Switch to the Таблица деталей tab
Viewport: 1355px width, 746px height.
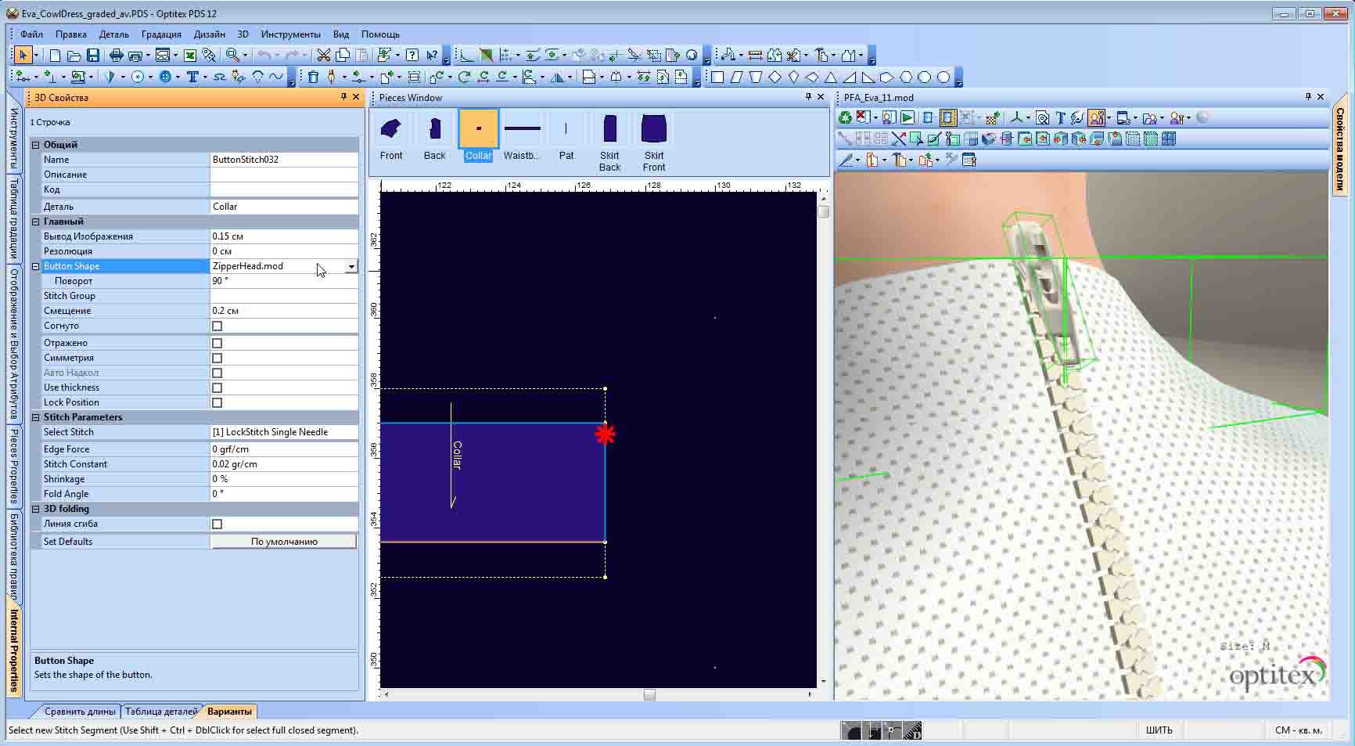[161, 712]
